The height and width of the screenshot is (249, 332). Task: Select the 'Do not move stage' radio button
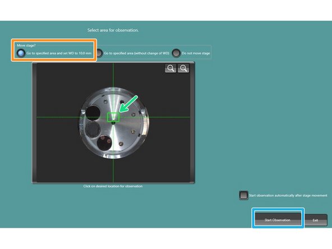click(x=176, y=53)
